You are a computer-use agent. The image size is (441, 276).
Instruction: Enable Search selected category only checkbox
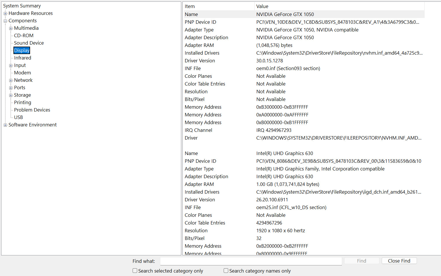pos(135,271)
